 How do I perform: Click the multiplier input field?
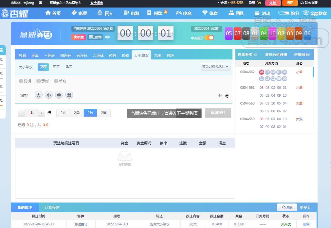click(x=31, y=113)
